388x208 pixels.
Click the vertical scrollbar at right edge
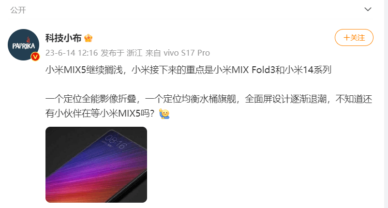[386, 104]
